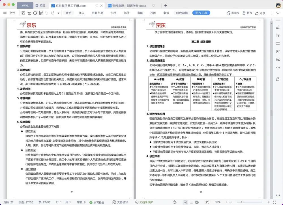The width and height of the screenshot is (283, 205).
Task: Click 文档未保护 in the status bar
Action: (x=144, y=202)
